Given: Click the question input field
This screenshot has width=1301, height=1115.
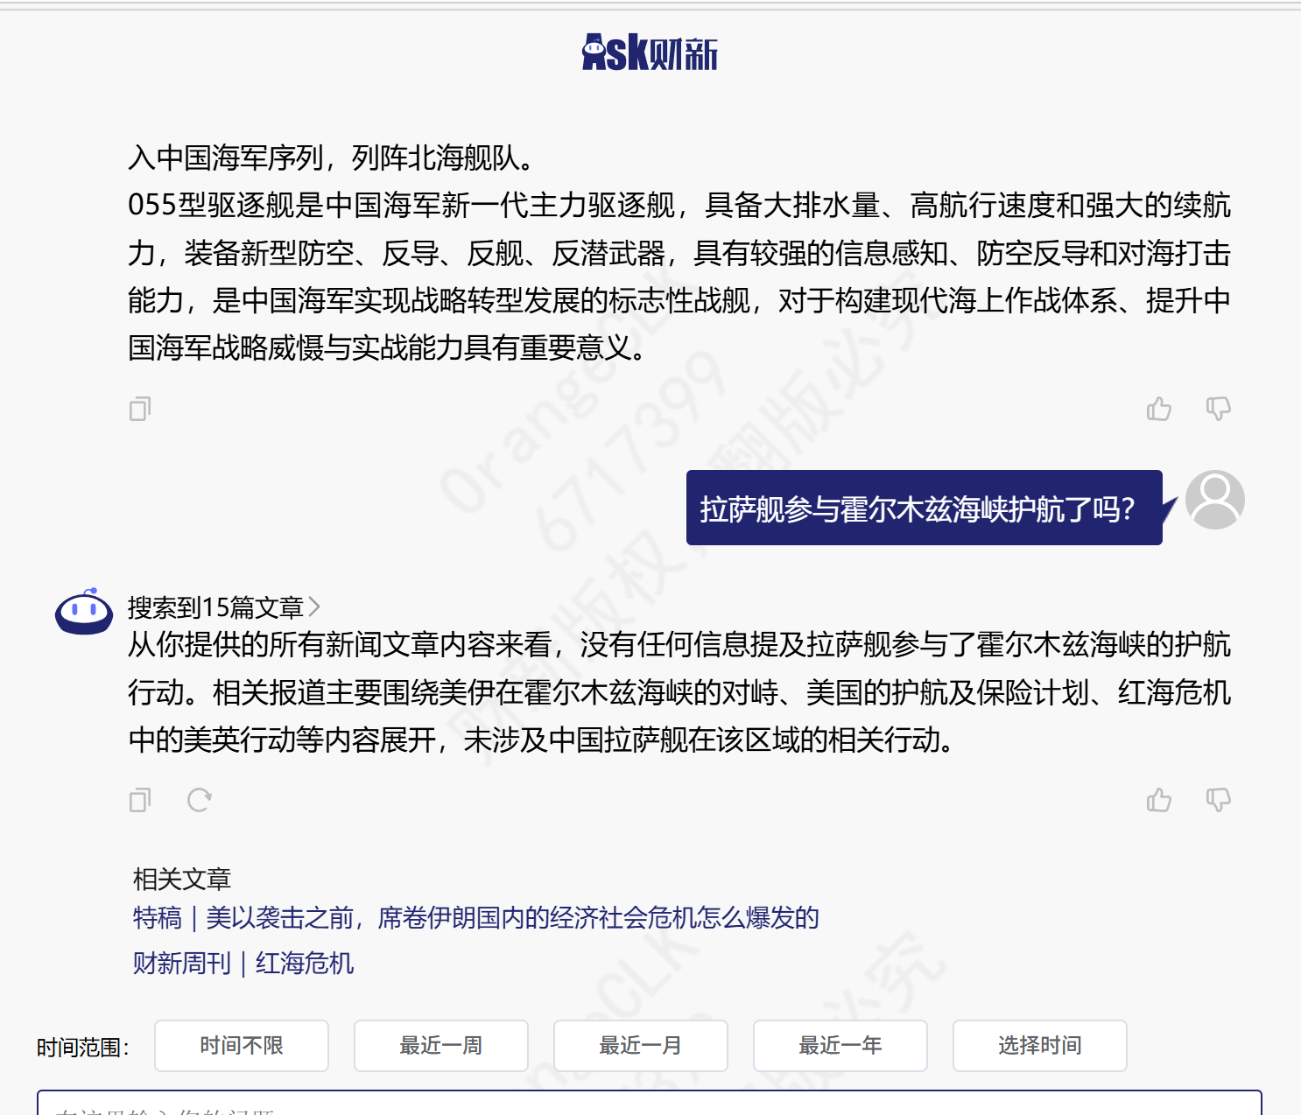Looking at the screenshot, I should click(650, 1104).
